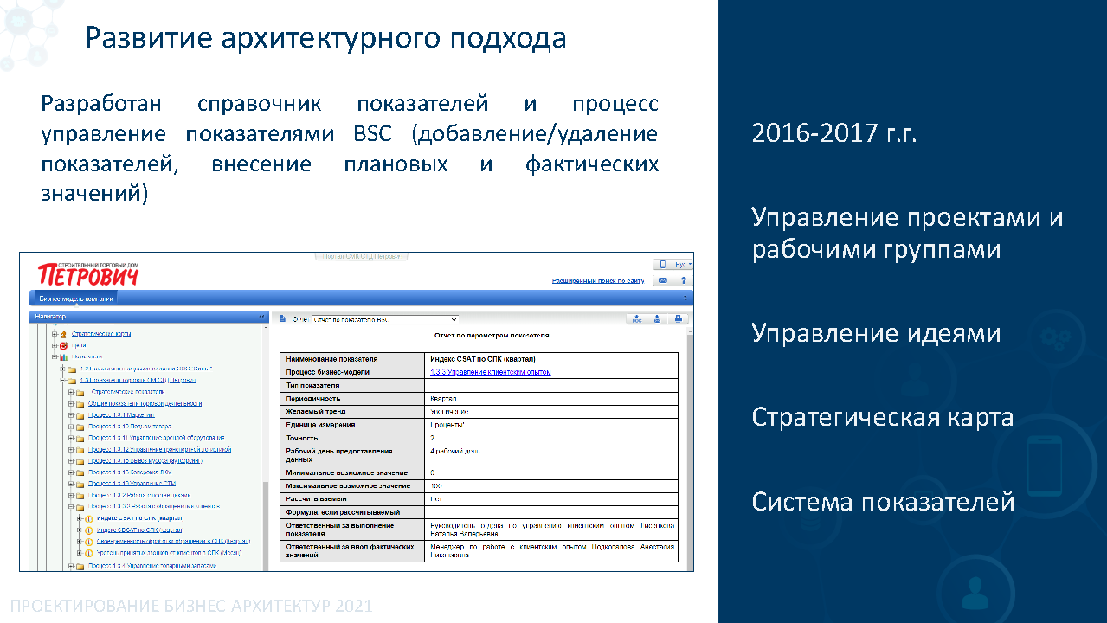Expand the Цели tree node
1107x623 pixels.
55,344
